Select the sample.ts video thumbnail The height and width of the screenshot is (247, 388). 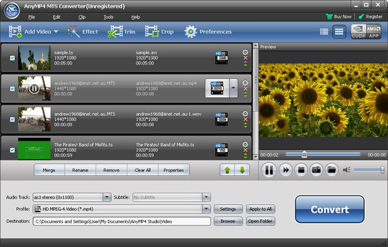[x=34, y=58]
